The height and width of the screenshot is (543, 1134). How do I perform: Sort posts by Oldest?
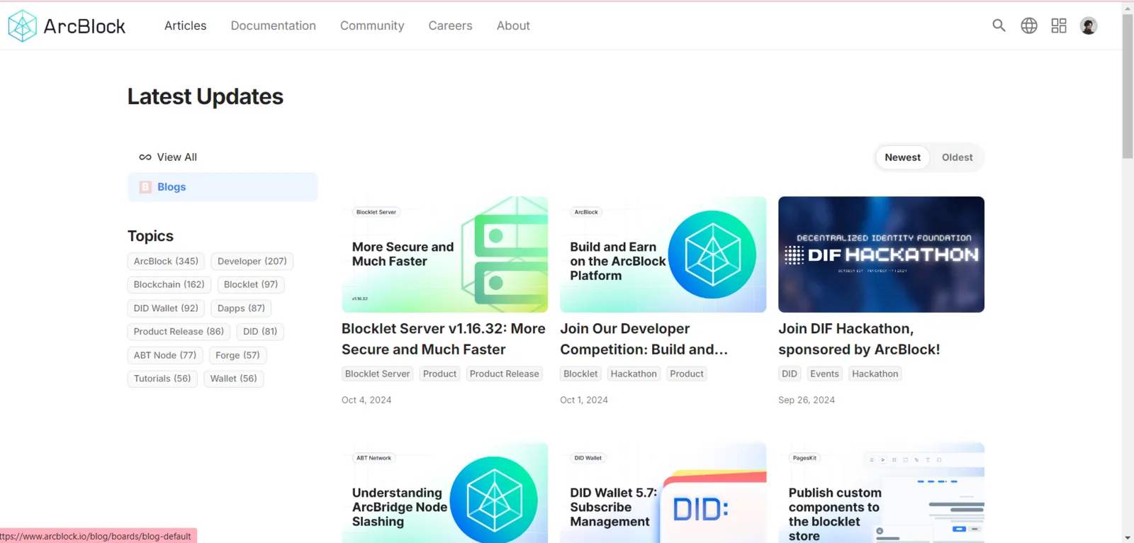[957, 157]
